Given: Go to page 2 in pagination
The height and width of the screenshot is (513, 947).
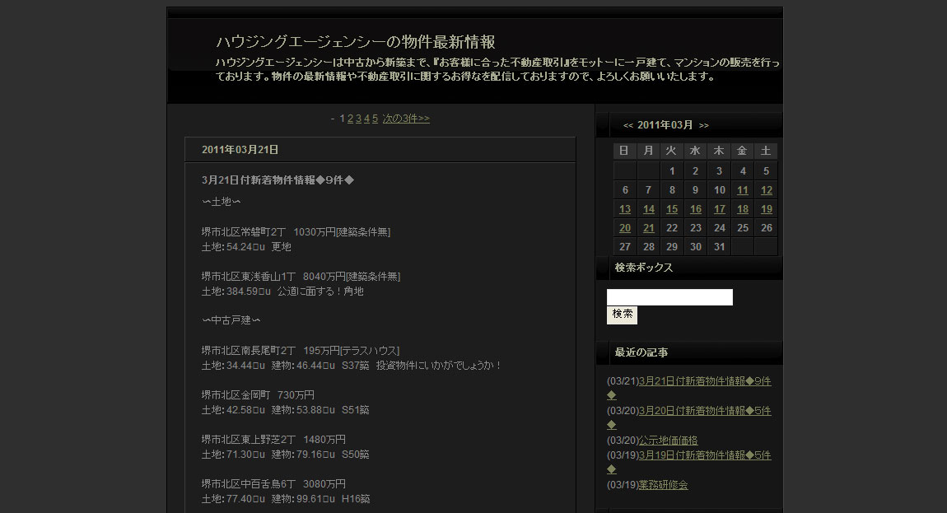Looking at the screenshot, I should coord(350,119).
